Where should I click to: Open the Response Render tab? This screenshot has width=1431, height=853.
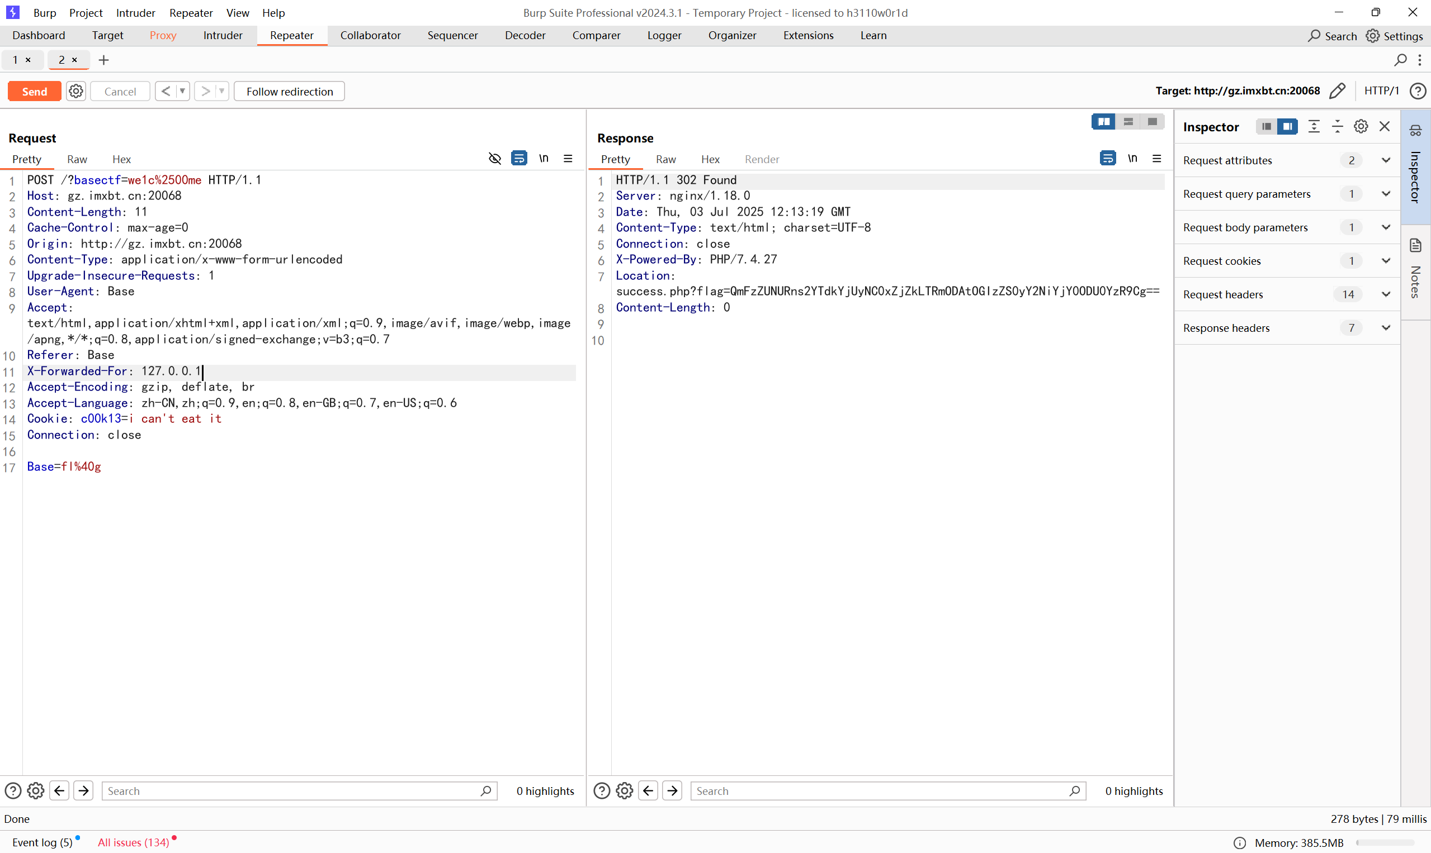click(762, 159)
